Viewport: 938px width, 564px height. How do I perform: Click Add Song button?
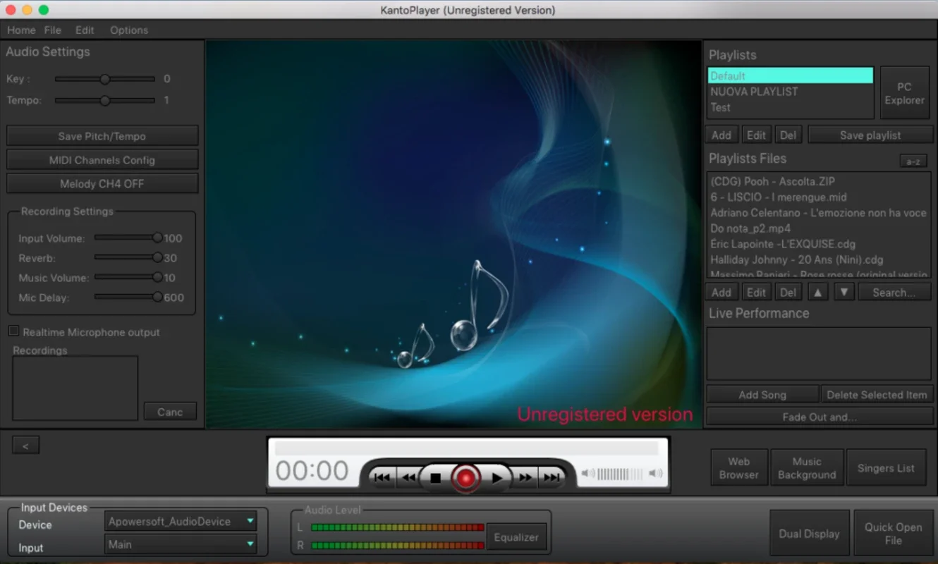click(x=762, y=395)
